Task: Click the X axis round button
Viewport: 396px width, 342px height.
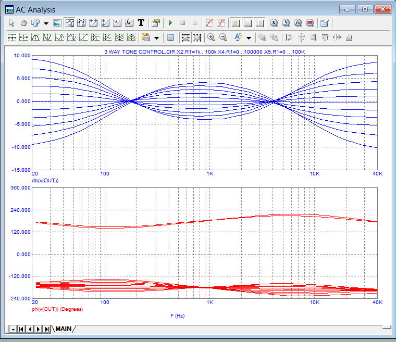Action: [x=274, y=23]
